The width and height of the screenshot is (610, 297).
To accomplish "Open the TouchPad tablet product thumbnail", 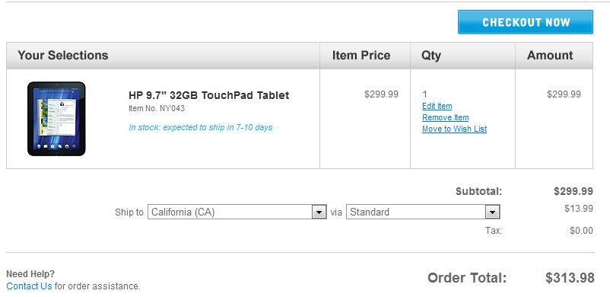I will [56, 119].
